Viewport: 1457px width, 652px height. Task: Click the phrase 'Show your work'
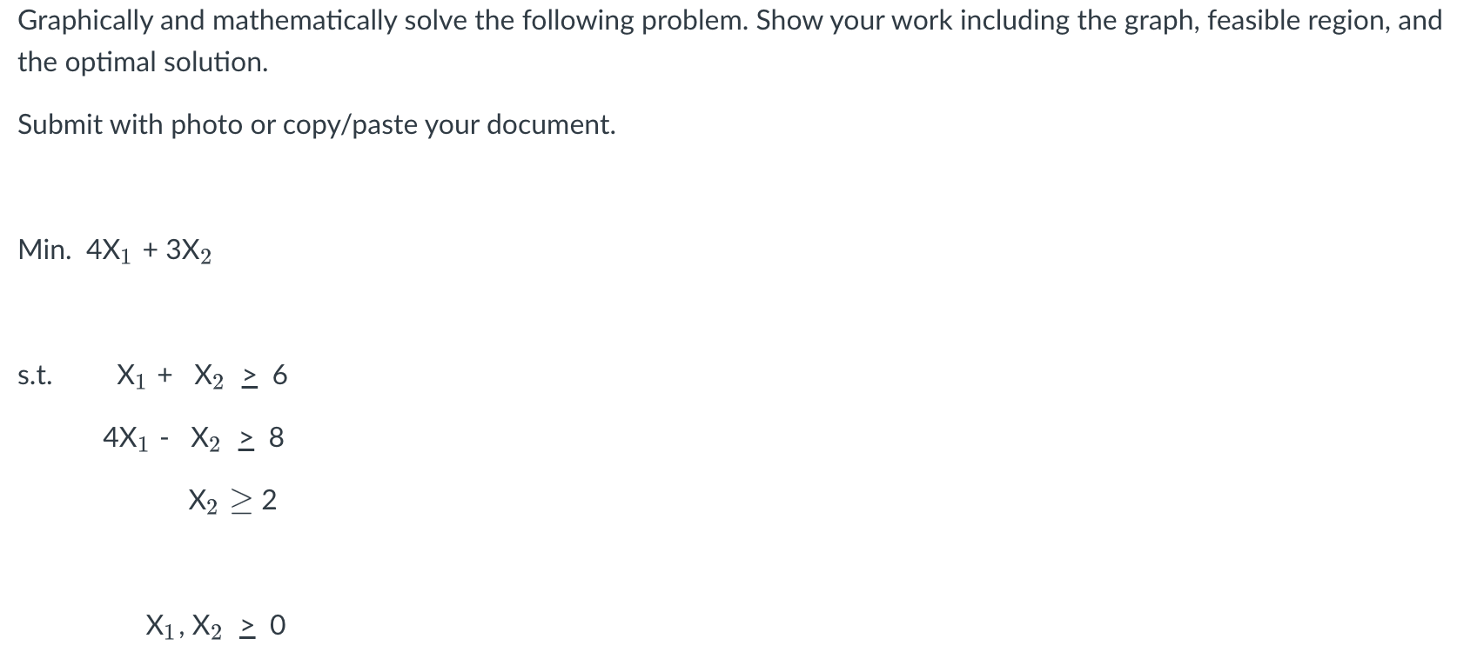839,22
